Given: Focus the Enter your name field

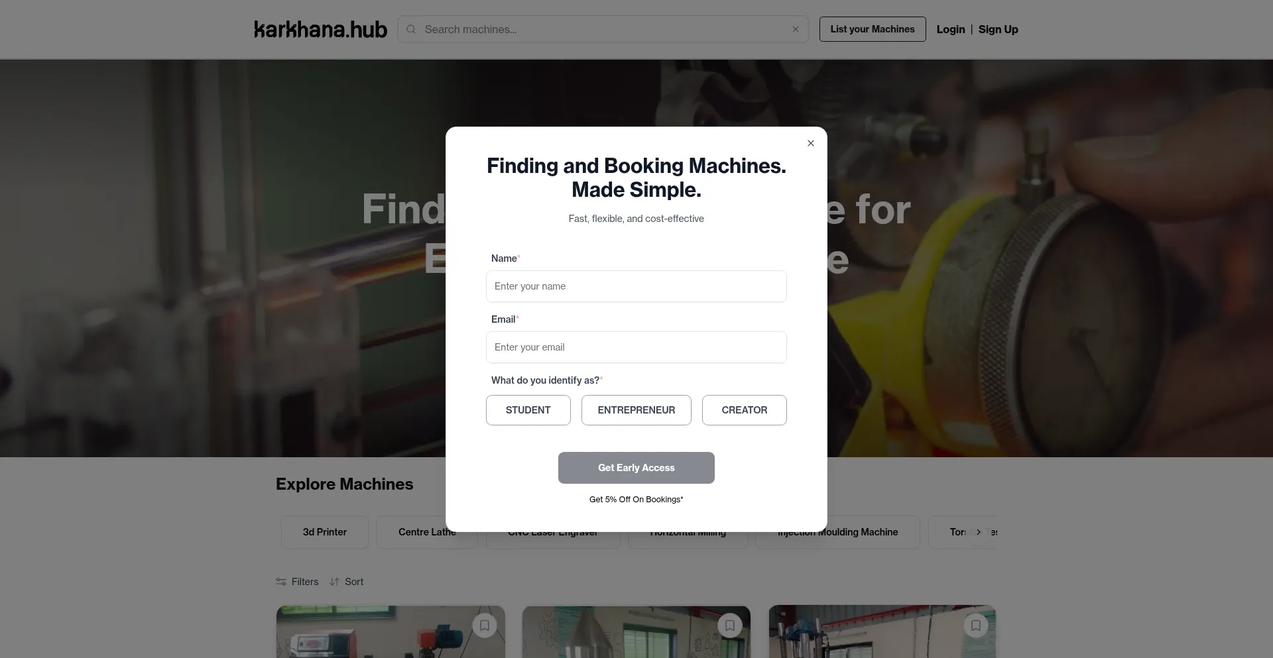Looking at the screenshot, I should [x=636, y=286].
